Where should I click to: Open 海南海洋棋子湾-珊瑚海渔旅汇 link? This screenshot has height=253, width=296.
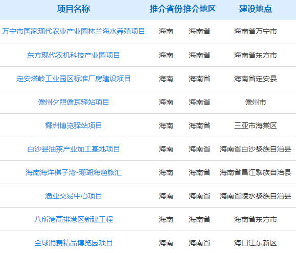[x=74, y=172]
